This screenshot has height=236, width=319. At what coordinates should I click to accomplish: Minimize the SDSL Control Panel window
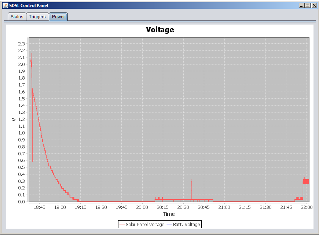[301, 5]
